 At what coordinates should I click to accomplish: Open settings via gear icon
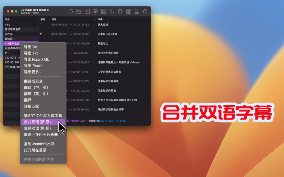(120, 11)
